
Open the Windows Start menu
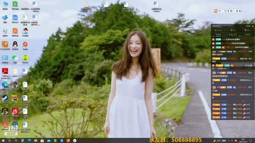click(3, 141)
